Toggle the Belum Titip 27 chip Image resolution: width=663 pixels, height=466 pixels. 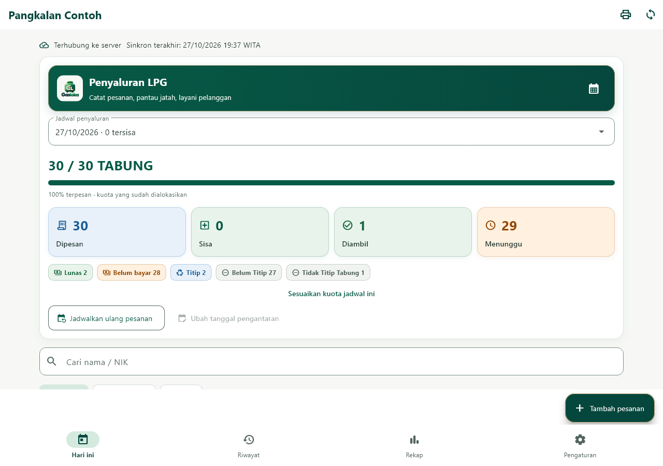[x=249, y=272]
